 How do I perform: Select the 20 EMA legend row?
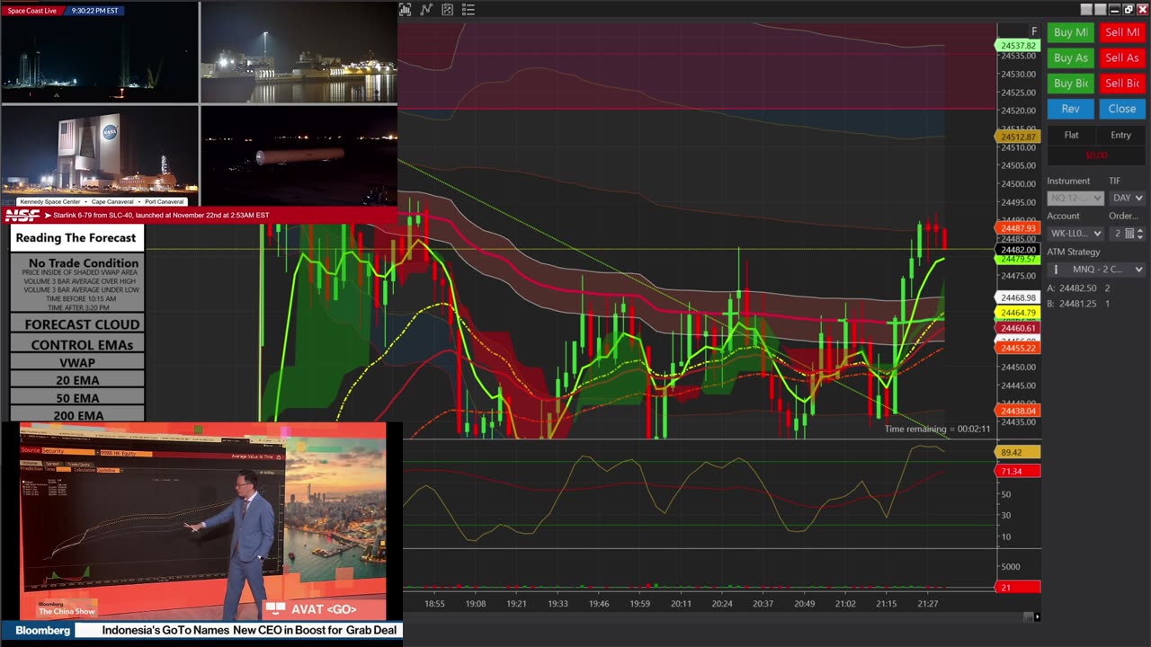[77, 380]
